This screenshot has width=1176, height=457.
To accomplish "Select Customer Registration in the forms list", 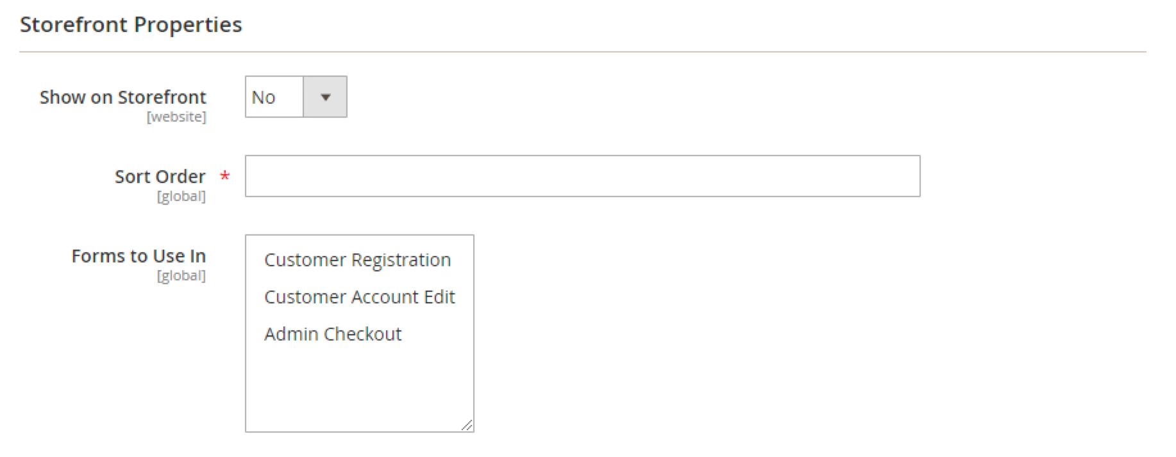I will pyautogui.click(x=357, y=260).
